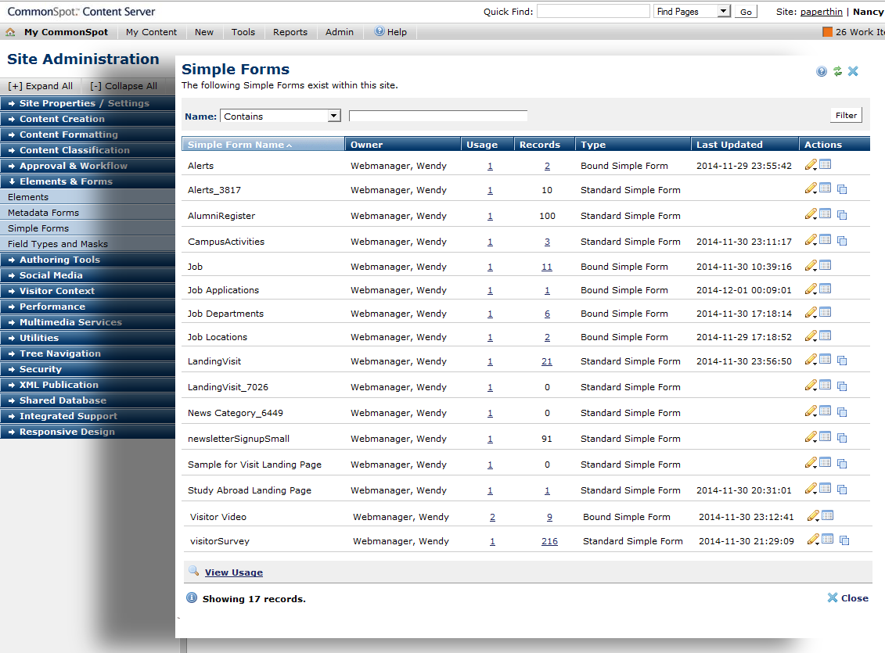Click the table view icon for Job Locations

[826, 336]
